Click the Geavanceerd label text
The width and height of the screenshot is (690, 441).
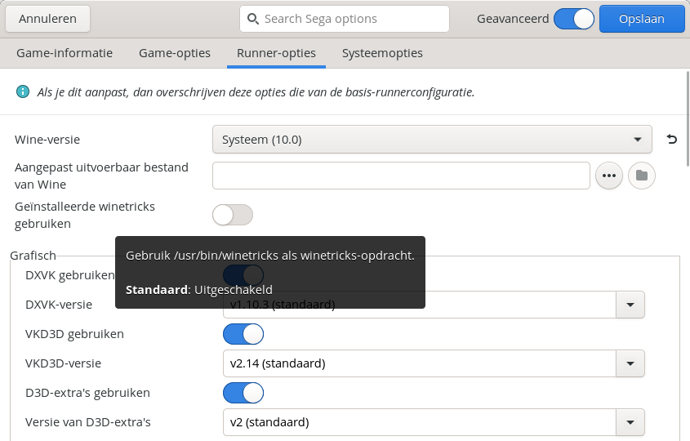coord(513,19)
